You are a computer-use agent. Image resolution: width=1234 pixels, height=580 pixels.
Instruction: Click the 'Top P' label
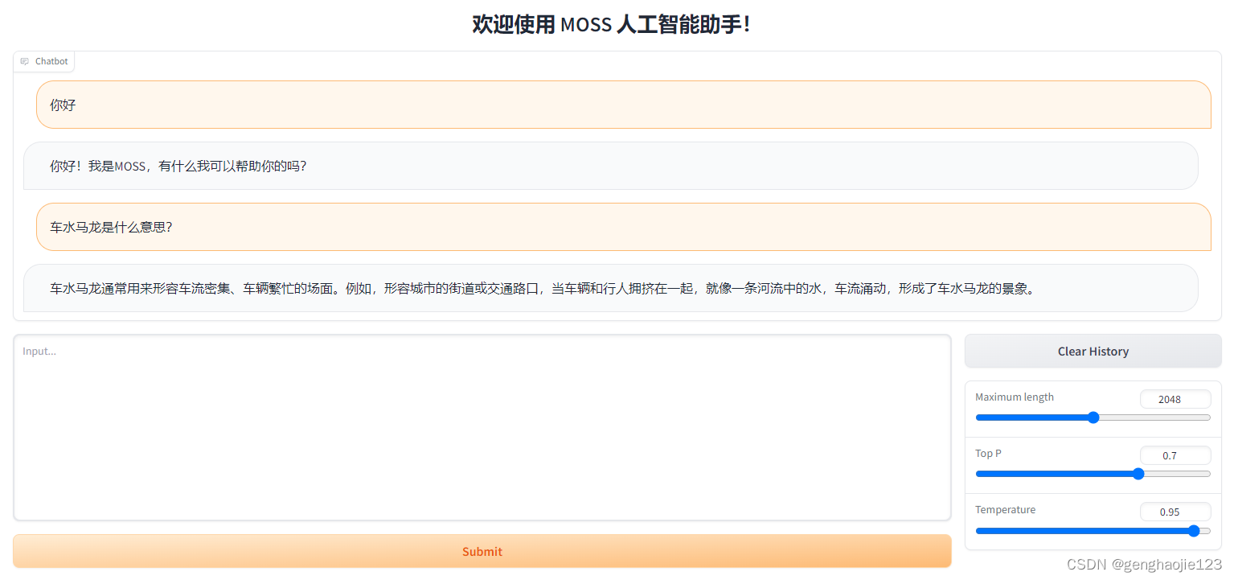coord(988,453)
